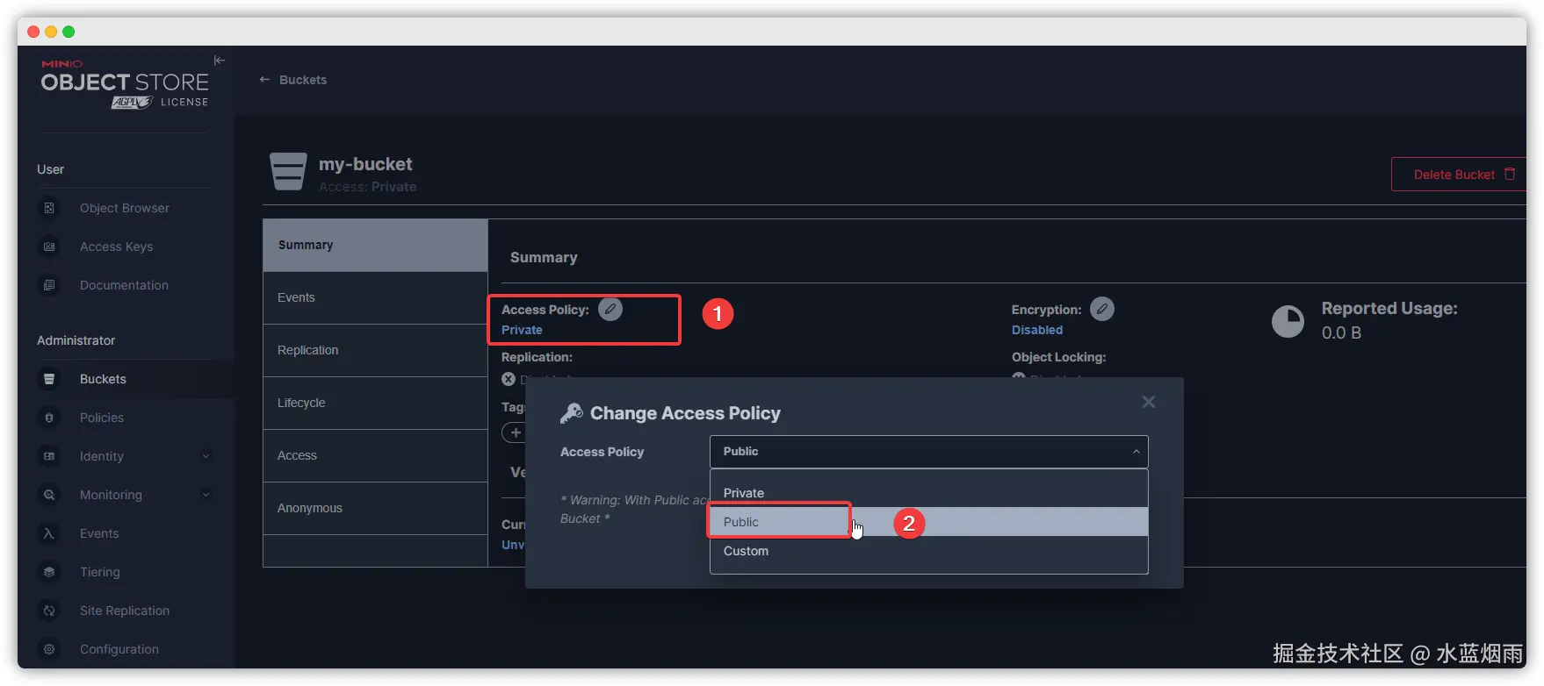This screenshot has height=686, width=1544.
Task: Switch to the Access tab
Action: click(375, 455)
